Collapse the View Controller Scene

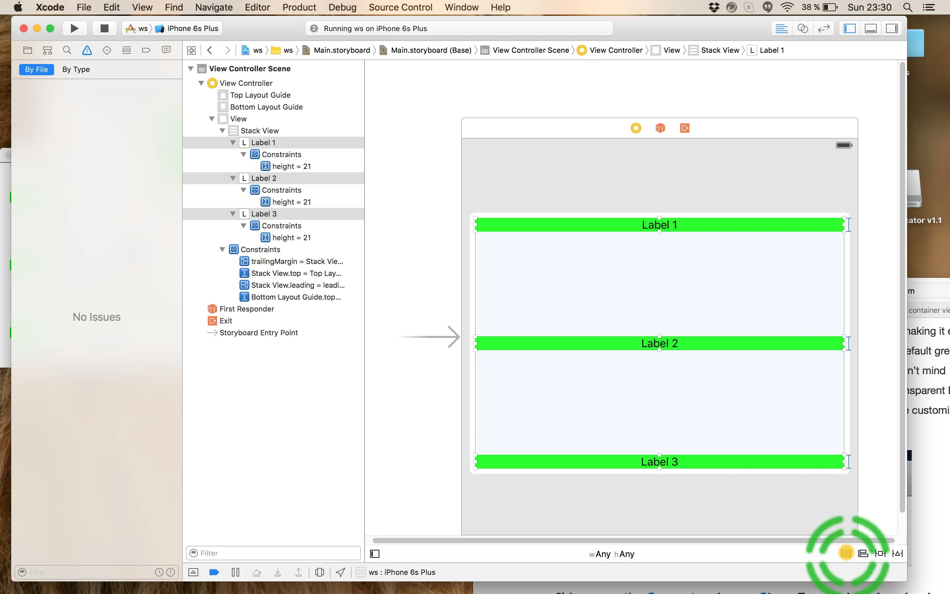(191, 69)
